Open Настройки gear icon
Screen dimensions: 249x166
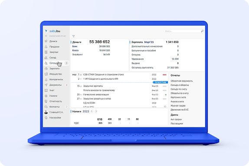coord(46,117)
